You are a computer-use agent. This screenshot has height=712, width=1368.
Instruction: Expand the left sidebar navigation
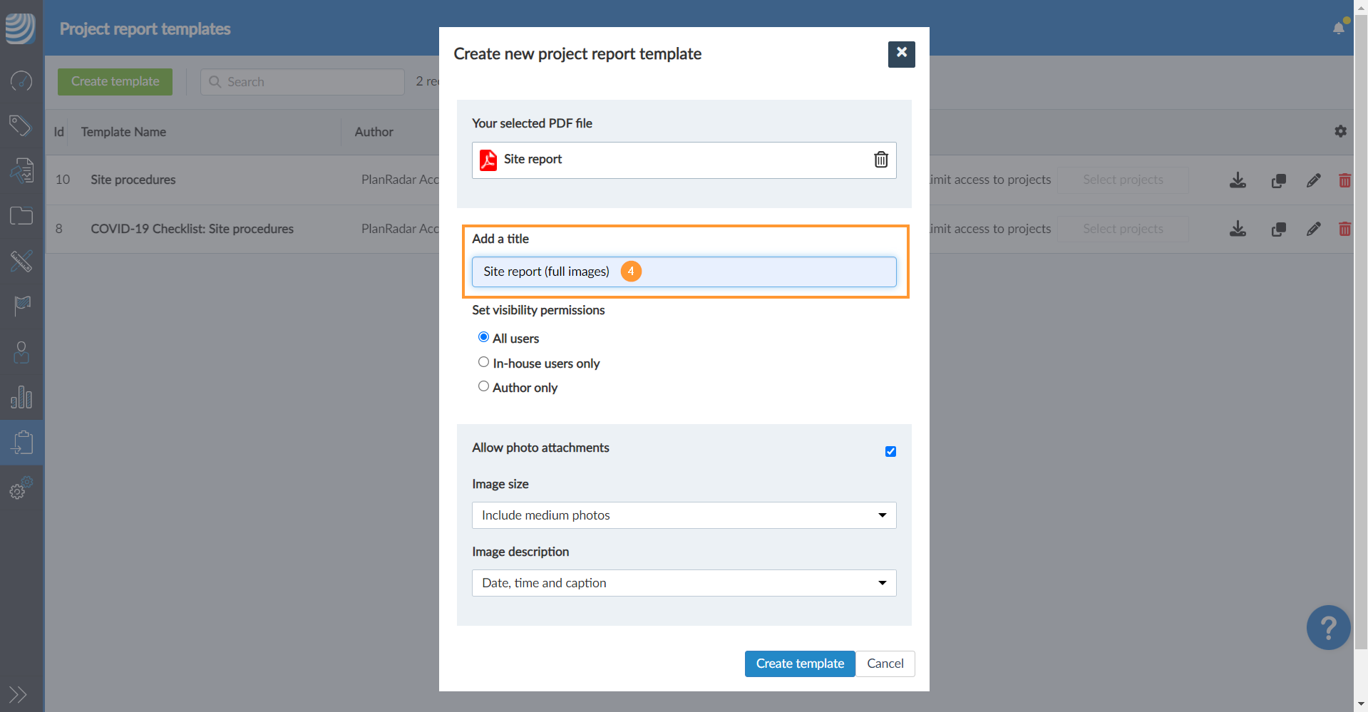[x=19, y=694]
